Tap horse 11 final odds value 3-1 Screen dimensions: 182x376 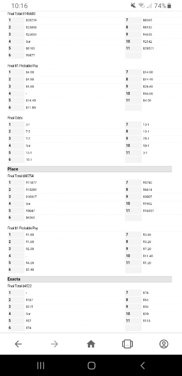click(145, 152)
